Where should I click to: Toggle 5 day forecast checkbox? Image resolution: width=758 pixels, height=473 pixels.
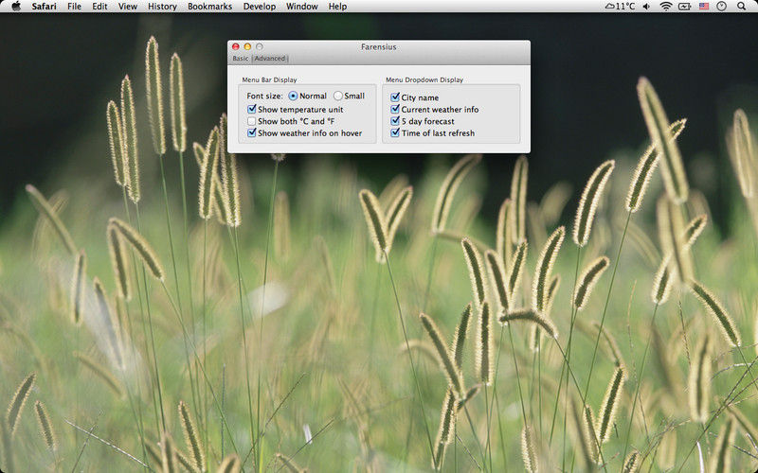point(395,121)
